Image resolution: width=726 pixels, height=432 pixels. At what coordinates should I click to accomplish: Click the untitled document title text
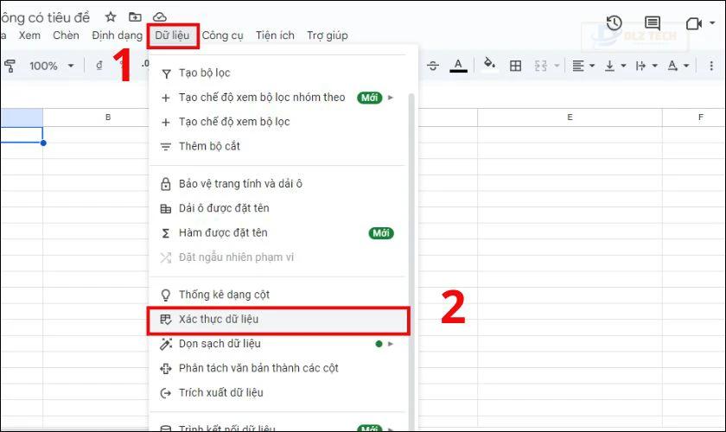coord(45,17)
